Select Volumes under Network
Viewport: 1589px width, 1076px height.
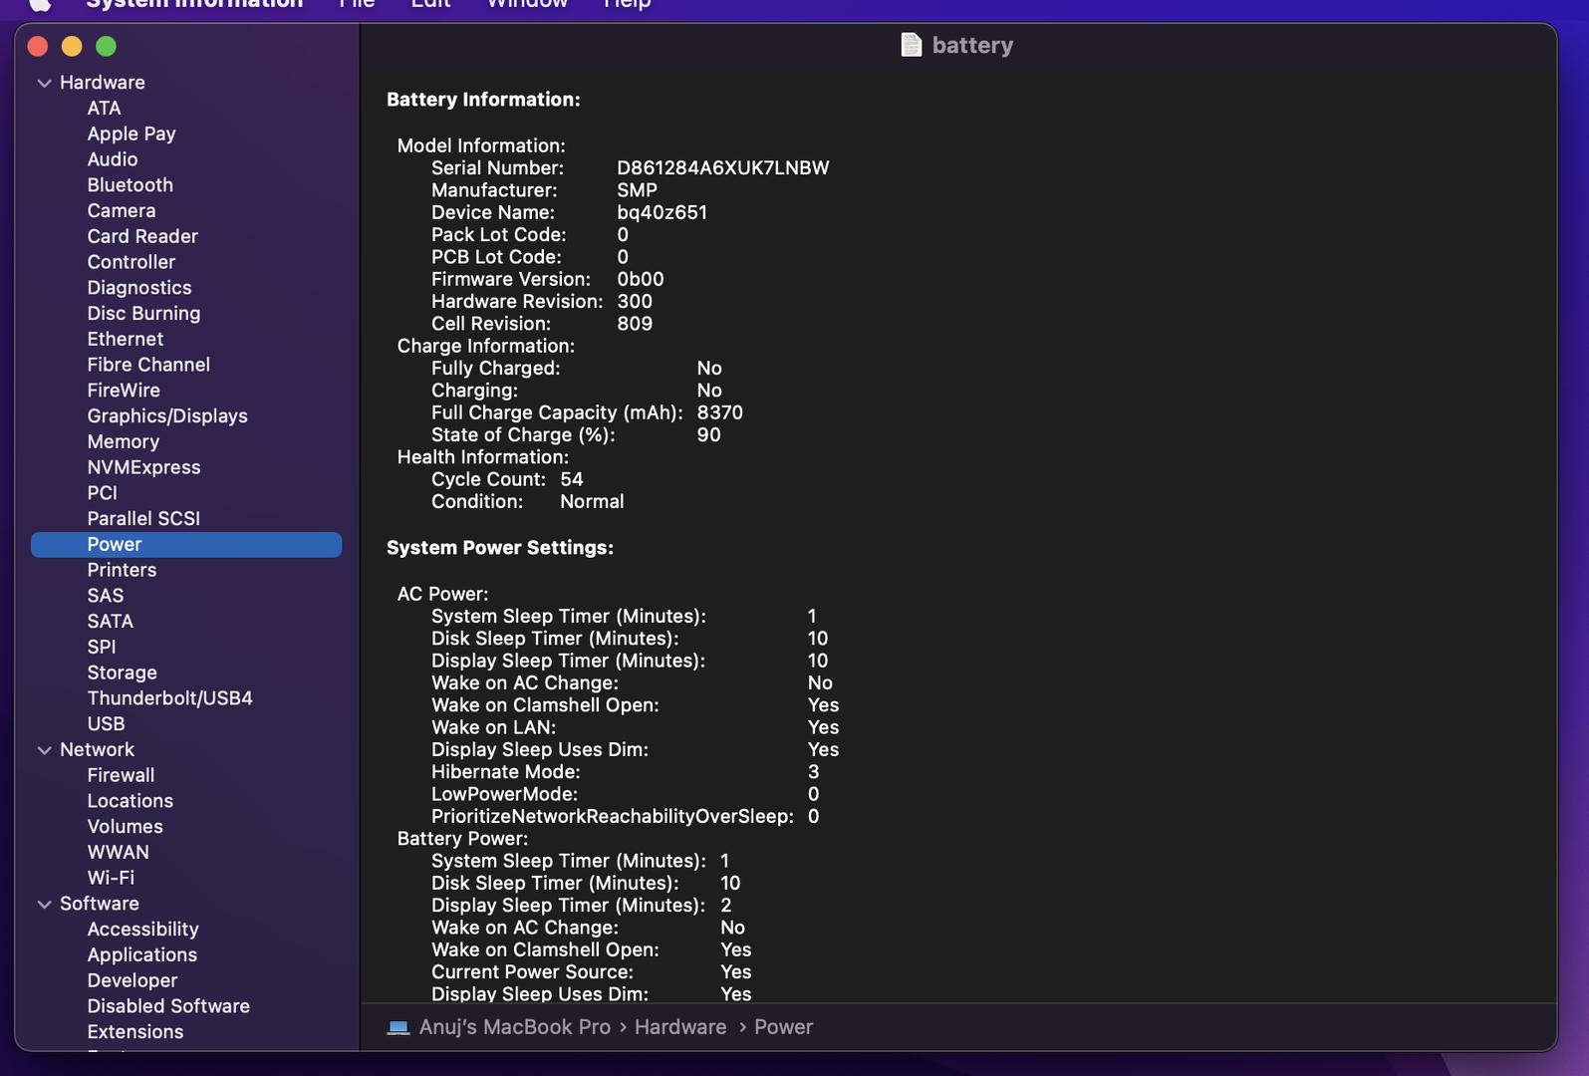point(125,827)
